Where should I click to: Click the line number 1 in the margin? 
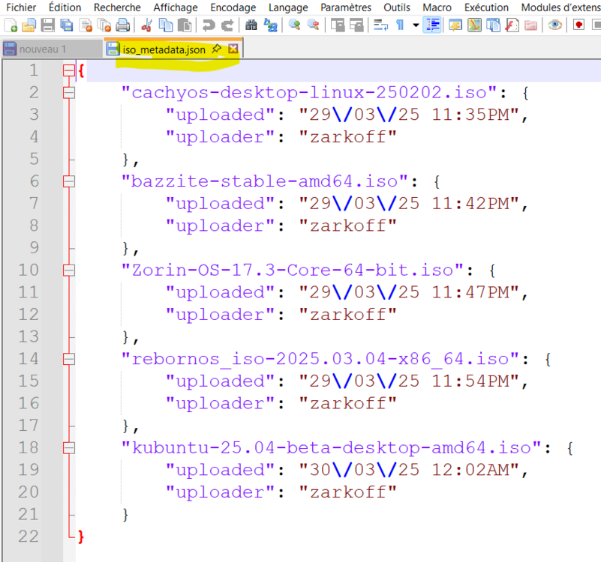point(34,70)
